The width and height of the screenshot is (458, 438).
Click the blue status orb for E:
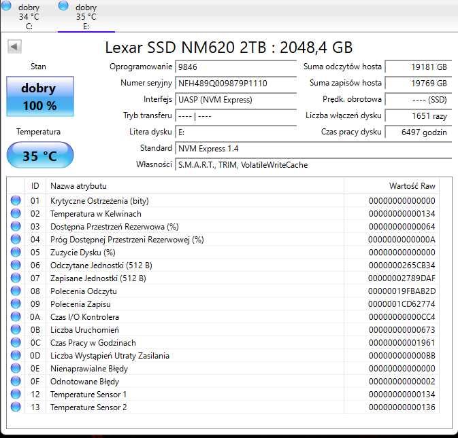pyautogui.click(x=63, y=6)
